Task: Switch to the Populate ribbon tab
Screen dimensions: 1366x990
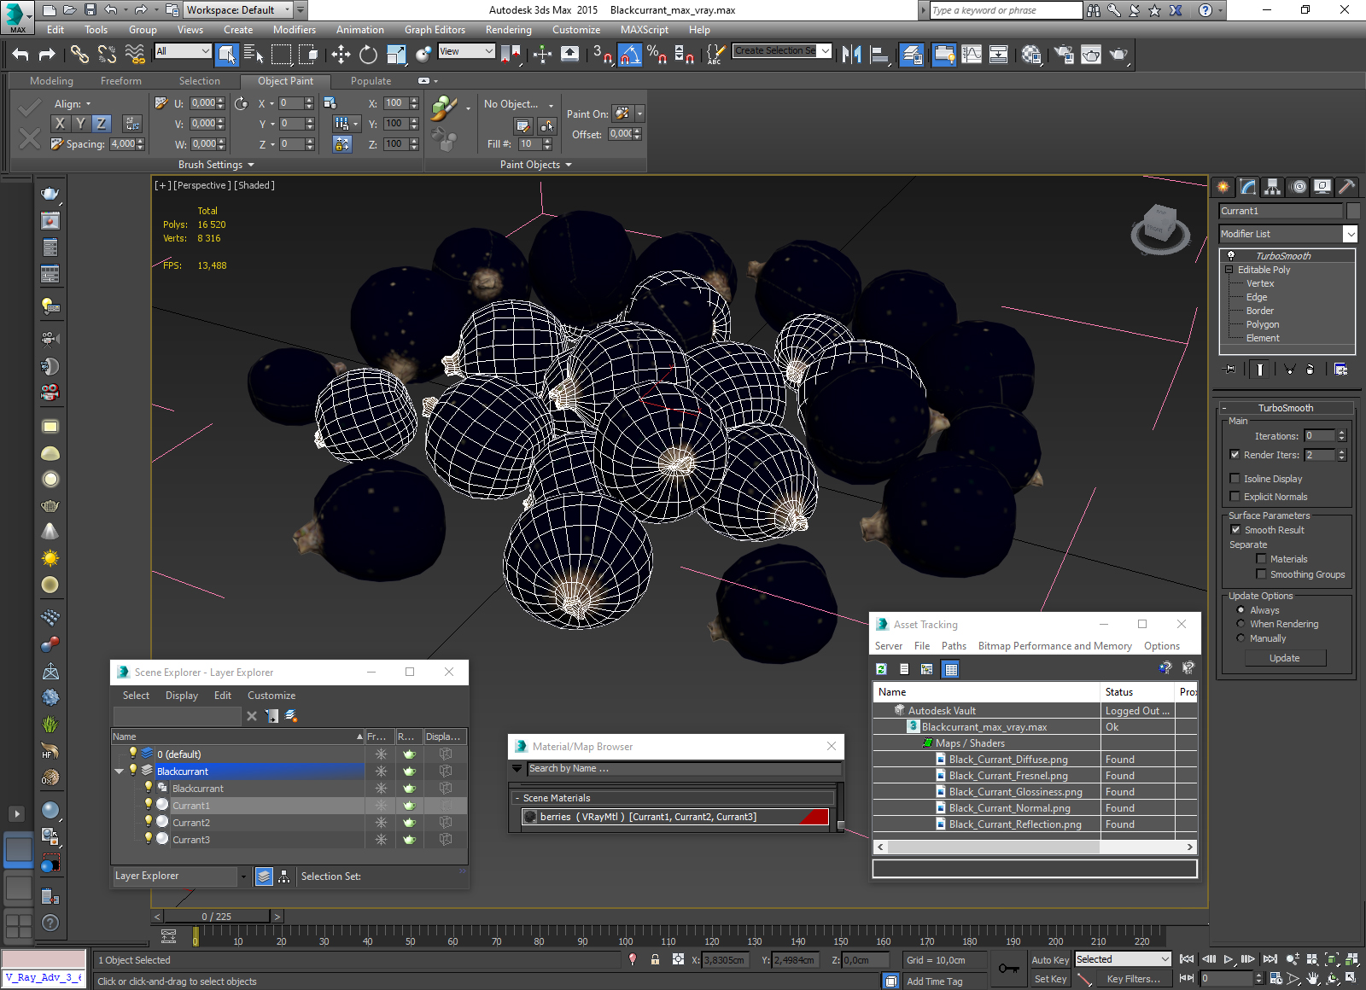Action: click(x=371, y=81)
